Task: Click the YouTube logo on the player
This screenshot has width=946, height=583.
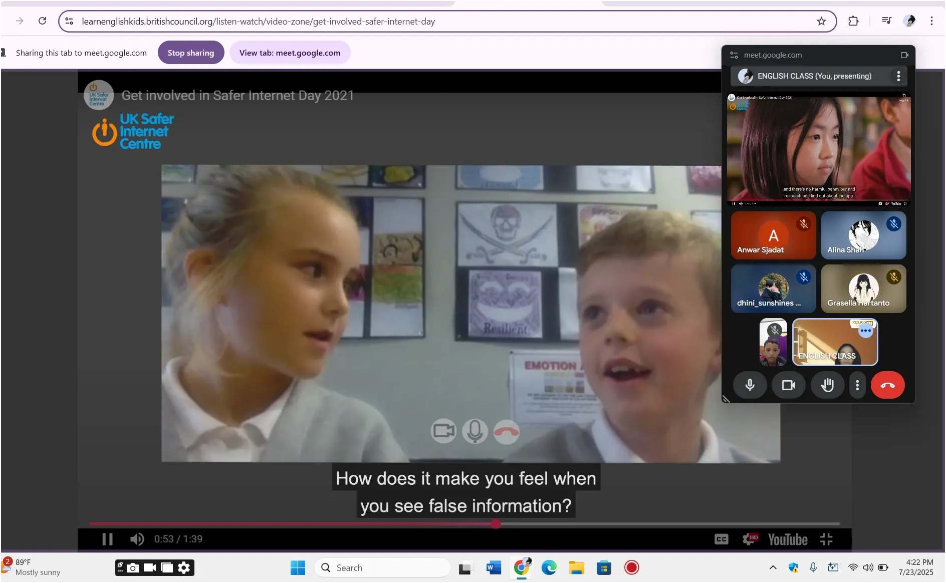Action: [x=788, y=539]
